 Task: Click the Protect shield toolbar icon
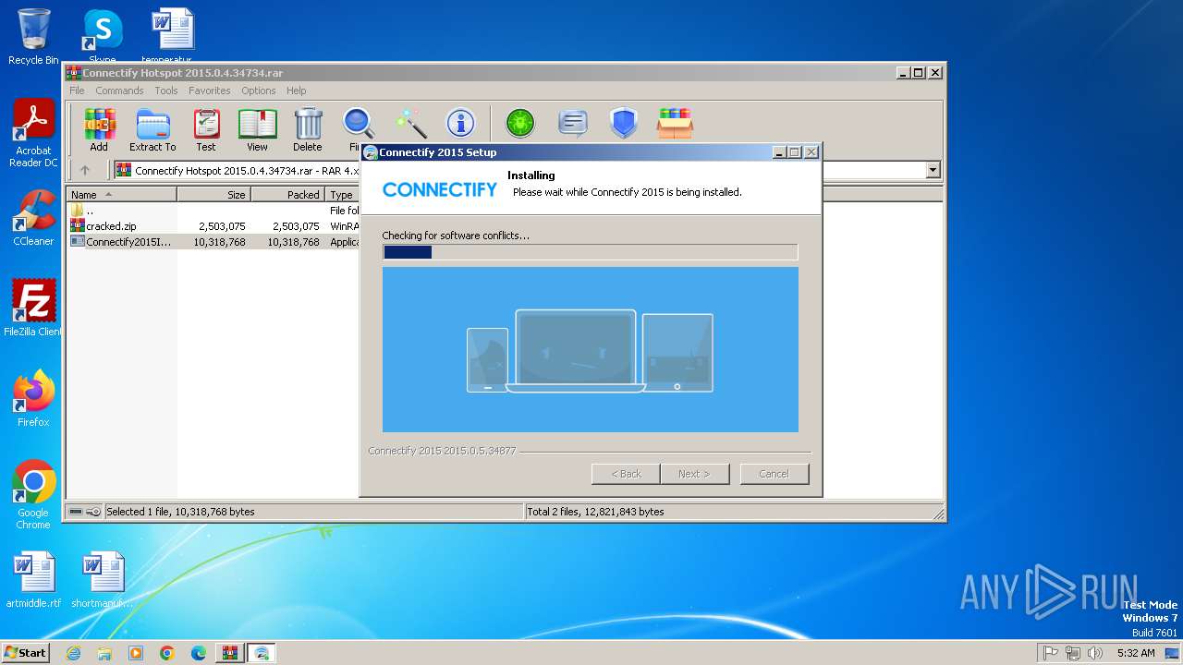tap(624, 123)
